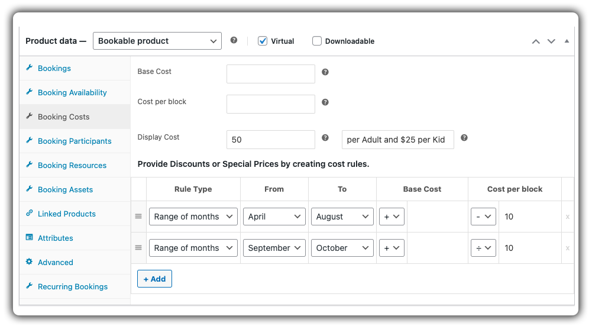Screen dimensions: 592x326
Task: Click the Display Cost field containing 50
Action: (x=271, y=140)
